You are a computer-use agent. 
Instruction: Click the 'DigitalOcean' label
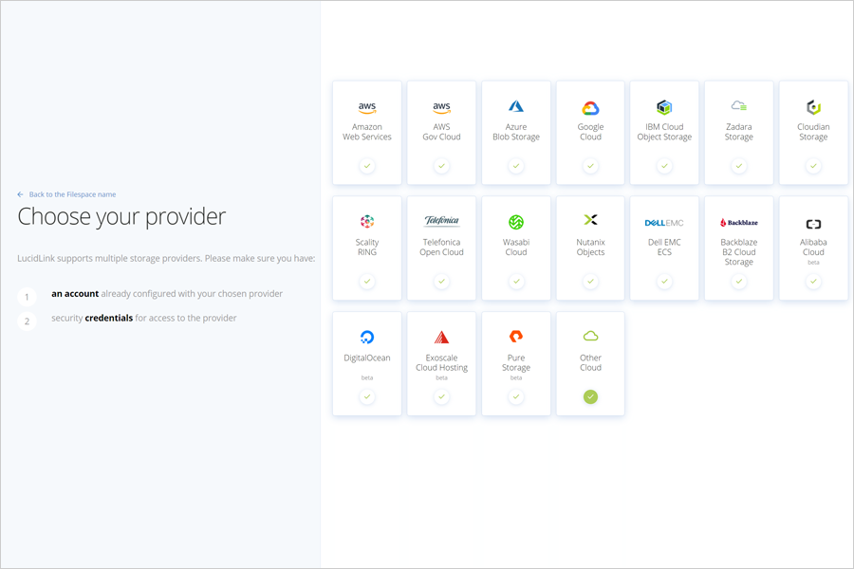coord(367,358)
